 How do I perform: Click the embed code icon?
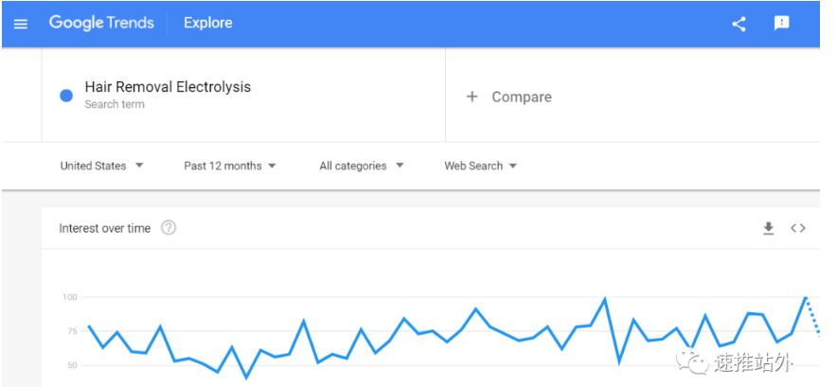(x=798, y=228)
